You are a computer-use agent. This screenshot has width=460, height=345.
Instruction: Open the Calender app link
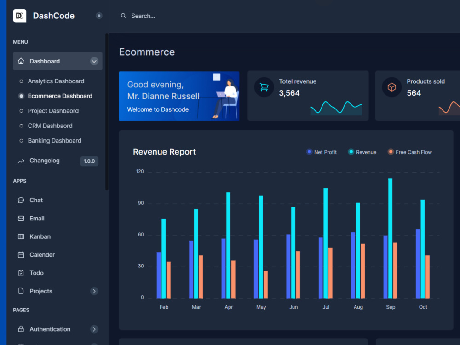pyautogui.click(x=42, y=255)
